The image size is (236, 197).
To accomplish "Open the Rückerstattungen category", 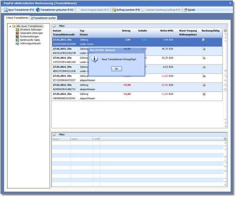I will click(30, 36).
